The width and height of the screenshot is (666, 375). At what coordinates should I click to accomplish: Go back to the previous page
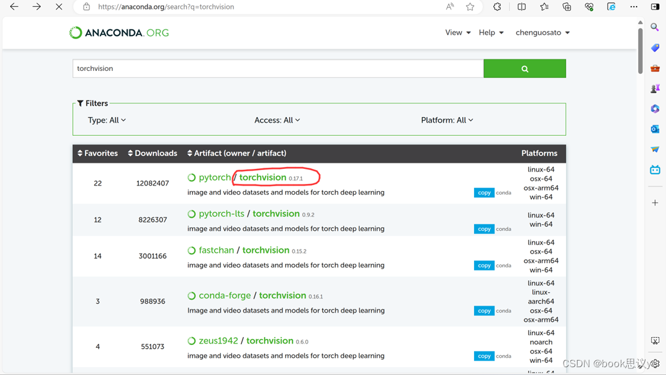14,7
